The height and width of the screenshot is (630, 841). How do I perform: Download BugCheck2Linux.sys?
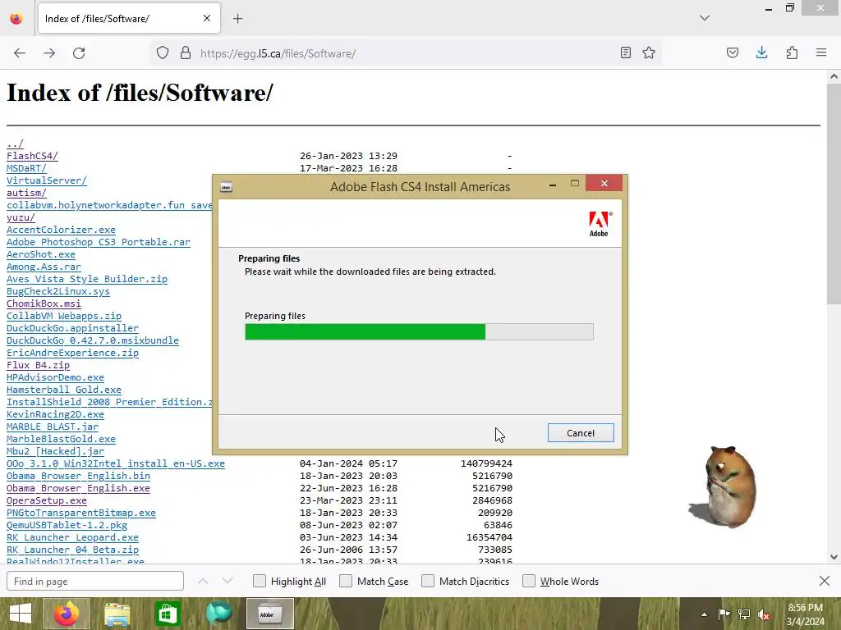coord(58,291)
